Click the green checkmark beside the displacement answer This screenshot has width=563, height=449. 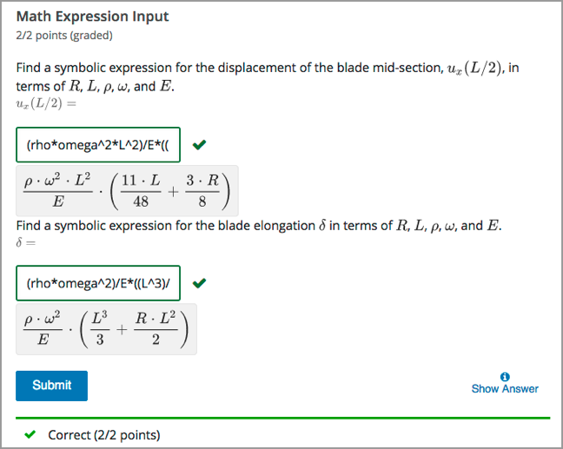tap(200, 145)
